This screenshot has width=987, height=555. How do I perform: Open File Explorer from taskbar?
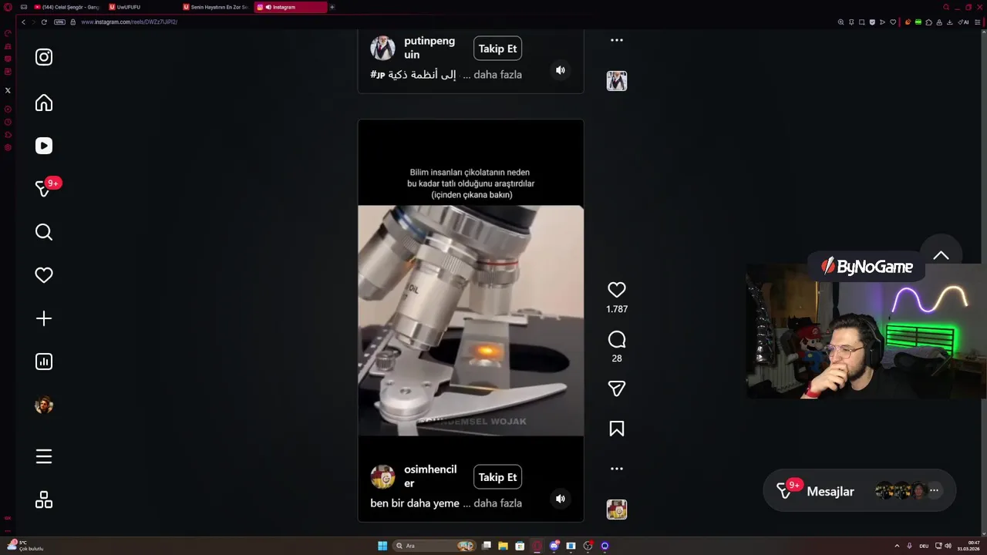point(503,546)
